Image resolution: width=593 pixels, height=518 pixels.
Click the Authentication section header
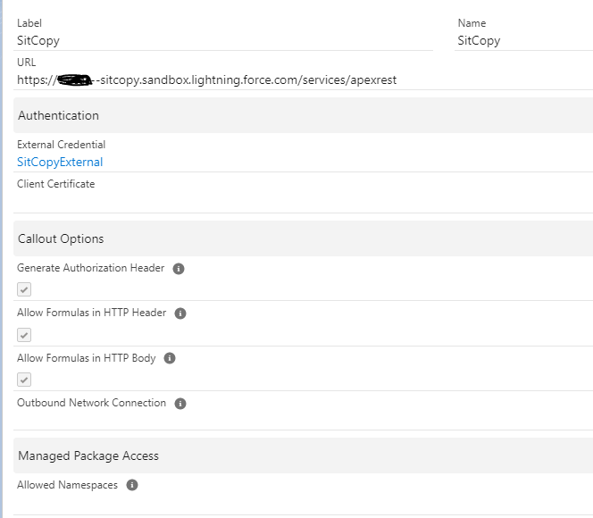58,115
